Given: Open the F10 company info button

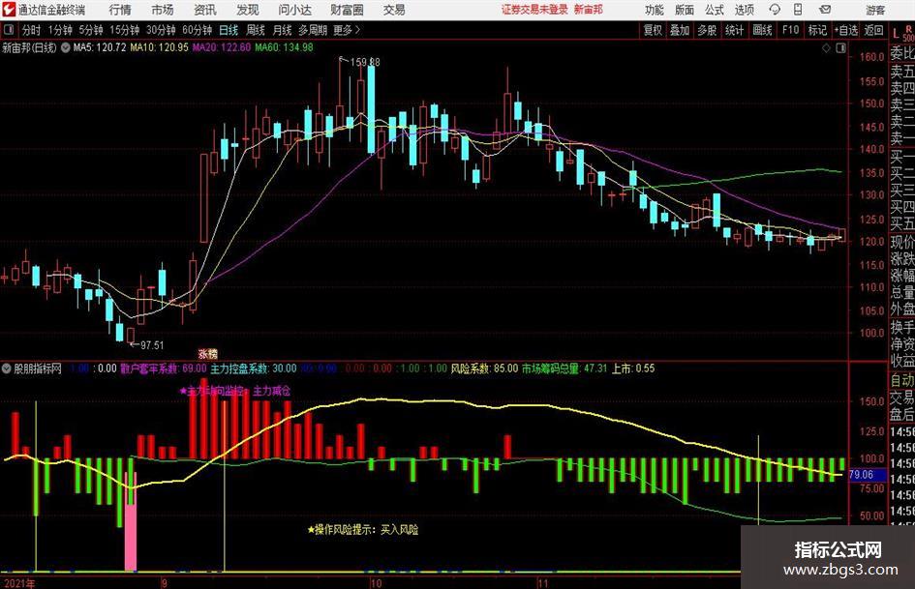Looking at the screenshot, I should tap(790, 30).
